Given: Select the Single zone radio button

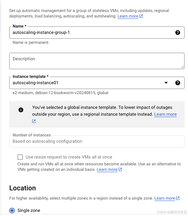Looking at the screenshot, I should 12,211.
